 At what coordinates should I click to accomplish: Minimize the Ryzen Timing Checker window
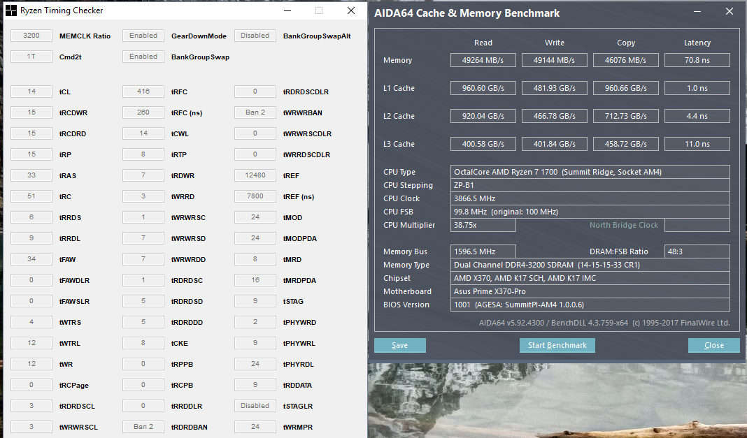tap(287, 10)
